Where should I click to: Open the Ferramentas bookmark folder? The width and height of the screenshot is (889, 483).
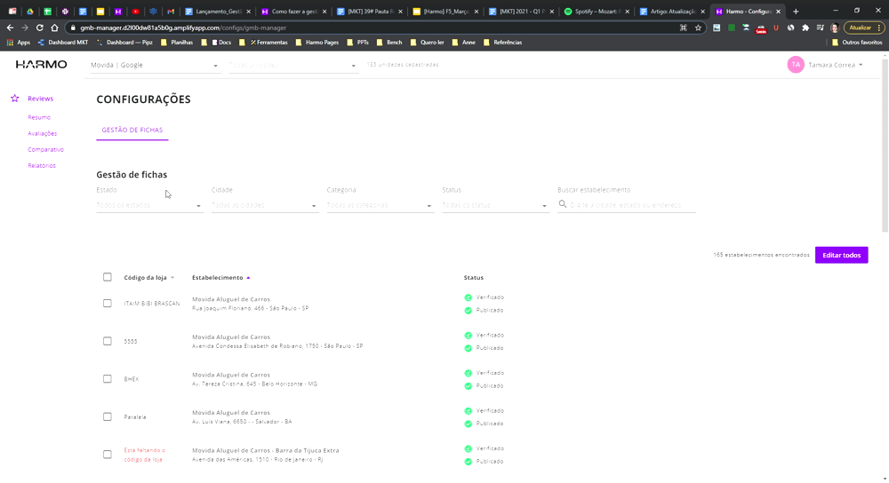[264, 43]
